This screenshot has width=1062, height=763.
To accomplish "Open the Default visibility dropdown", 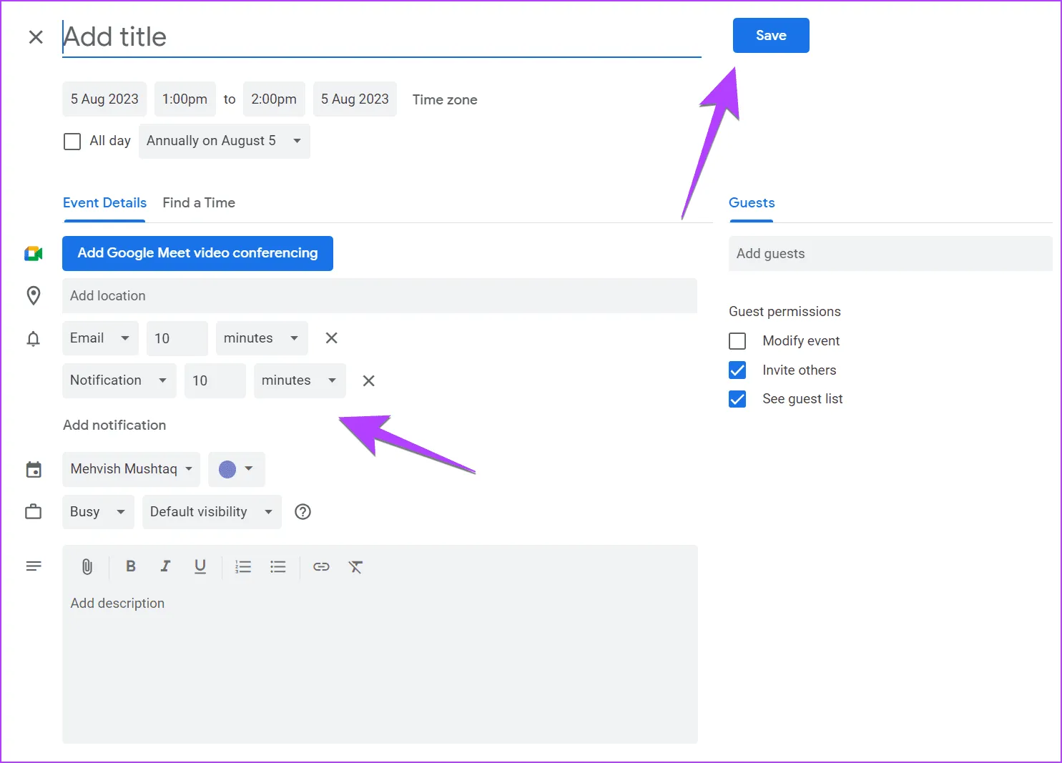I will coord(211,512).
